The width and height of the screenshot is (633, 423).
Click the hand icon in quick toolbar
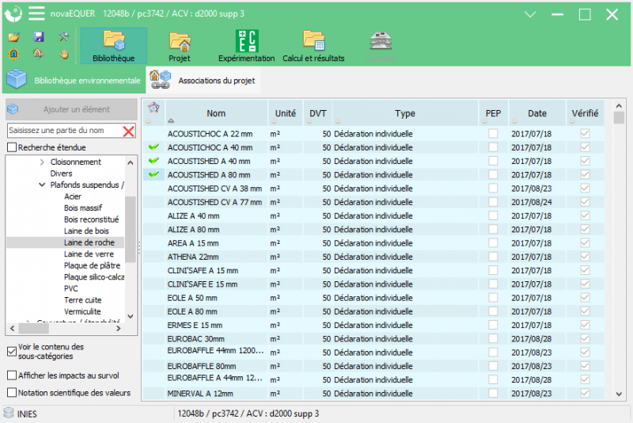tap(63, 54)
